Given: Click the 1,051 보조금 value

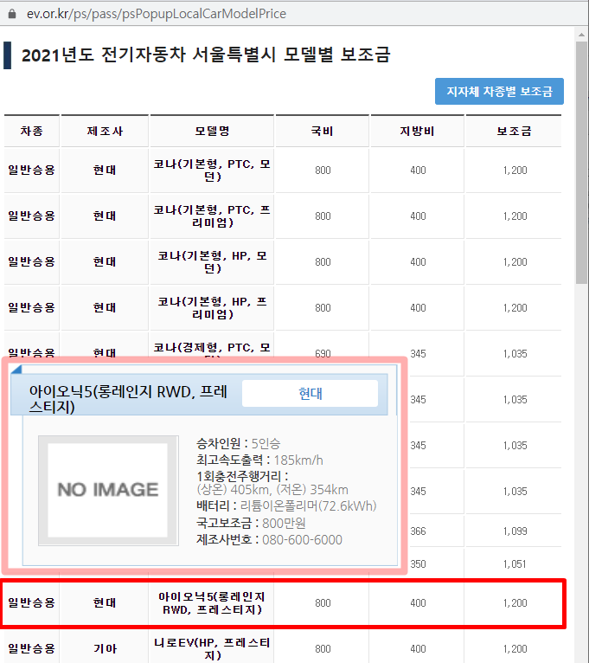Looking at the screenshot, I should coord(515,564).
